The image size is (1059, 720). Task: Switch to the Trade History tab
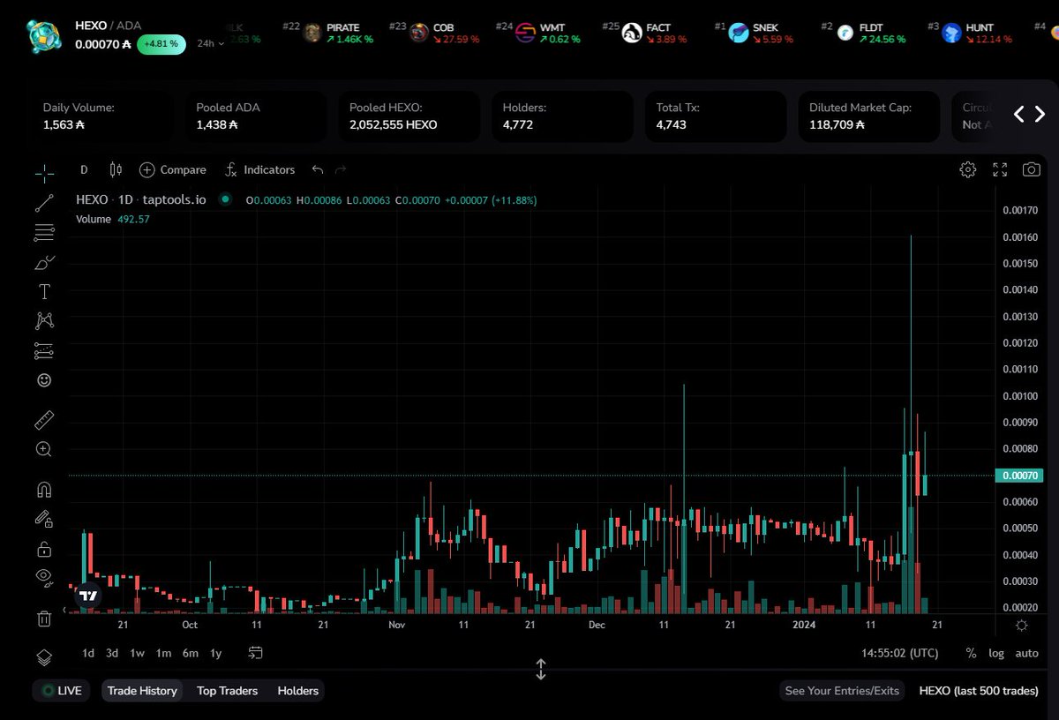[x=142, y=691]
